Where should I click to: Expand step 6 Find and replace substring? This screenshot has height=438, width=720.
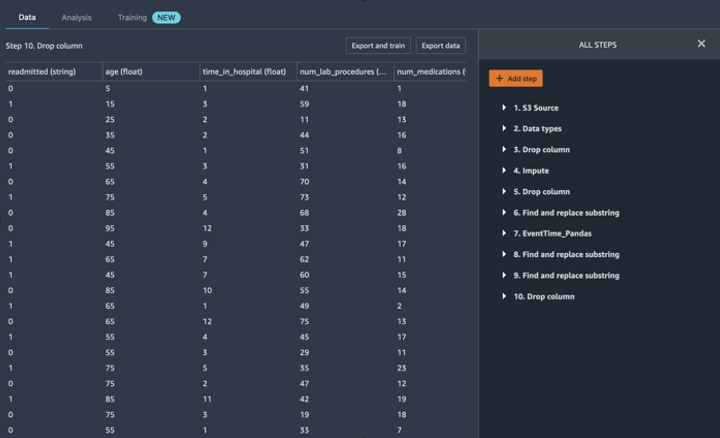click(x=504, y=212)
